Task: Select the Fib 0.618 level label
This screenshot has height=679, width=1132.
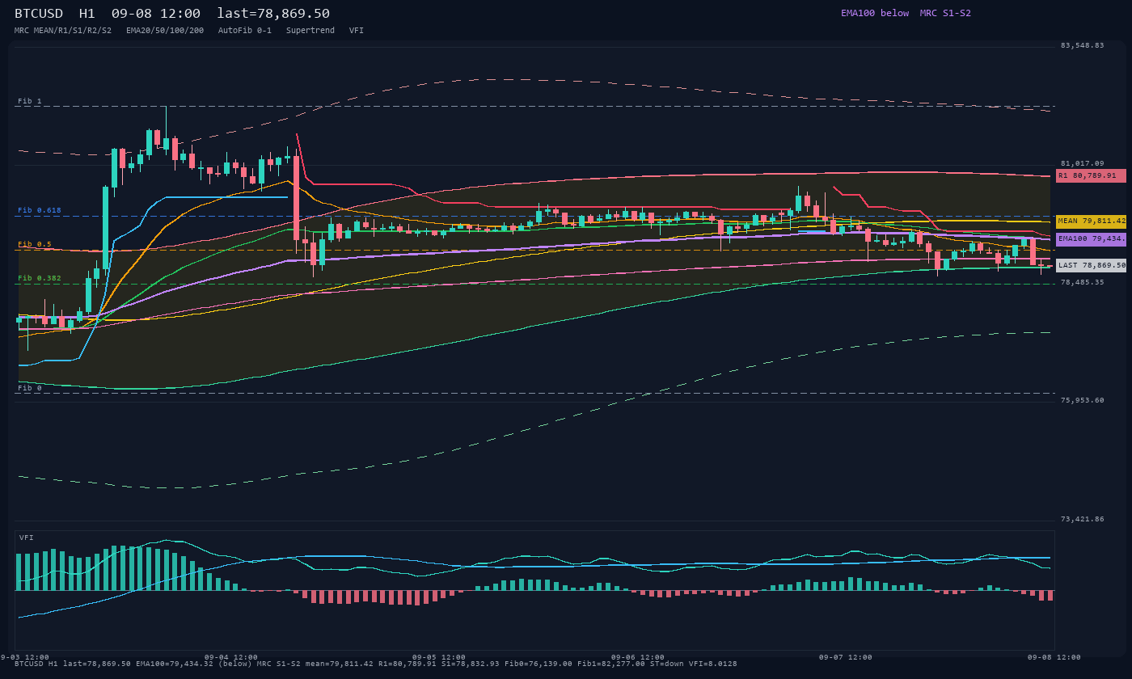Action: [40, 210]
